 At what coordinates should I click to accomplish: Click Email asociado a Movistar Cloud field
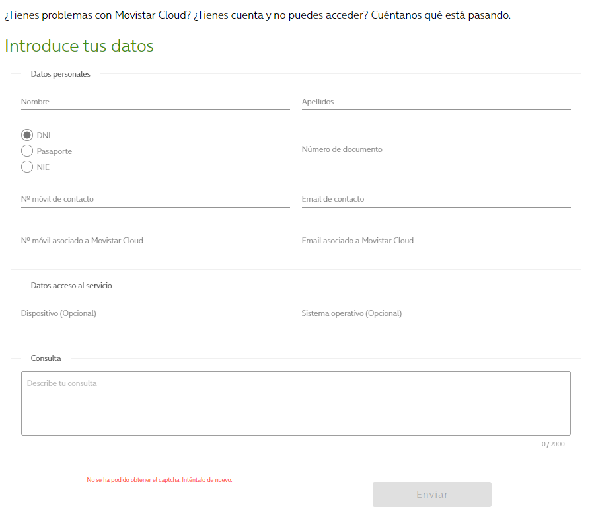tap(436, 241)
